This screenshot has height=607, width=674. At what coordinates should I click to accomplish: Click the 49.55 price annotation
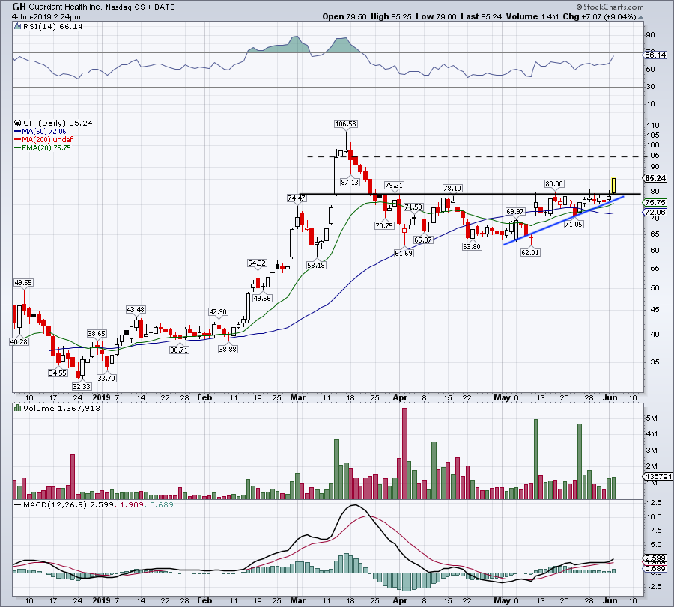point(23,283)
